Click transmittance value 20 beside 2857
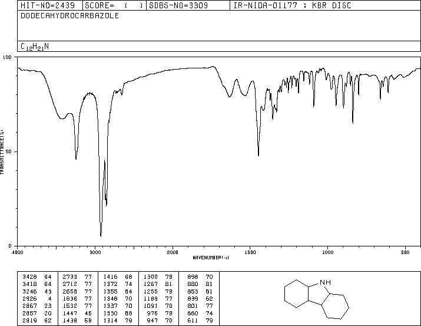421x326 pixels. click(x=48, y=314)
